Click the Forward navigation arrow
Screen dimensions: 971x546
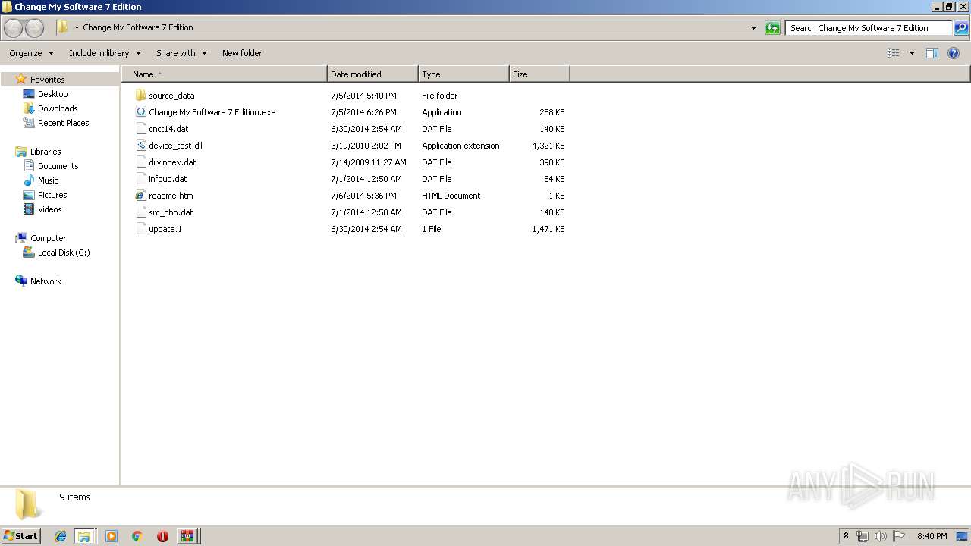pyautogui.click(x=34, y=28)
